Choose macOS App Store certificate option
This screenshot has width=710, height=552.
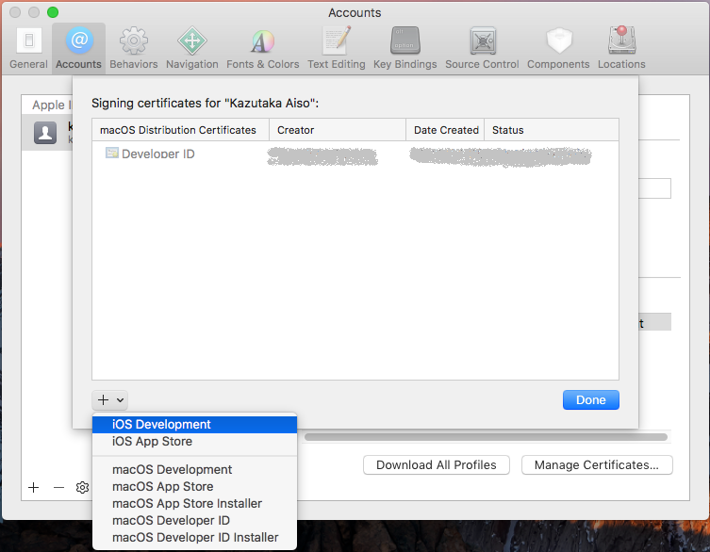pos(194,486)
